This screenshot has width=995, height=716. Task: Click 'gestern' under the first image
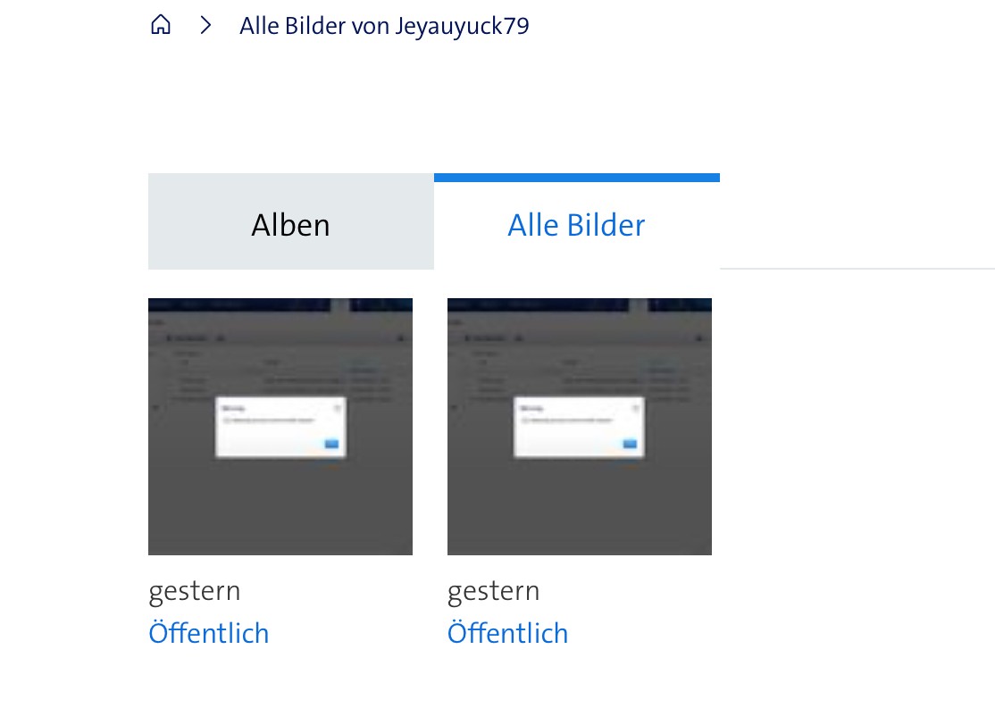point(195,591)
